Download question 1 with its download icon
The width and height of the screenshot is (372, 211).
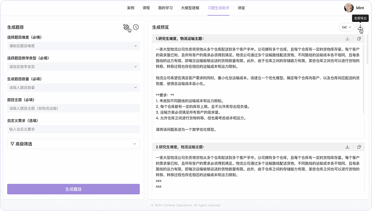click(x=348, y=39)
